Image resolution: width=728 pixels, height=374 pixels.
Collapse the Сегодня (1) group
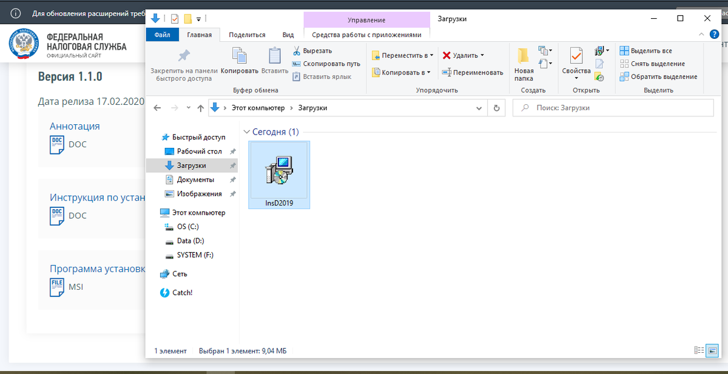tap(247, 132)
